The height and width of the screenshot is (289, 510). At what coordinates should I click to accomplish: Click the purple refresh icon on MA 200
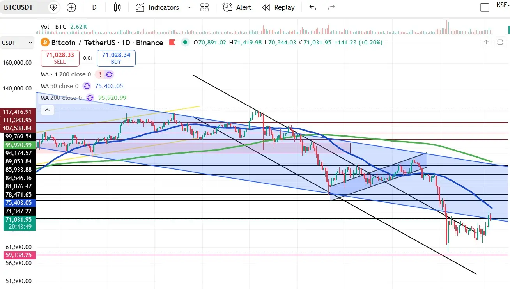coord(90,98)
